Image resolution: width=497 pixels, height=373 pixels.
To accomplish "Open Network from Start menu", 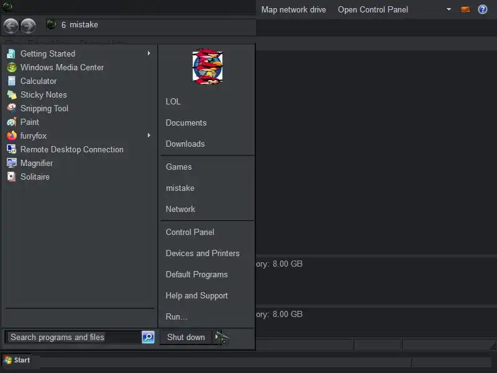I will [x=180, y=209].
